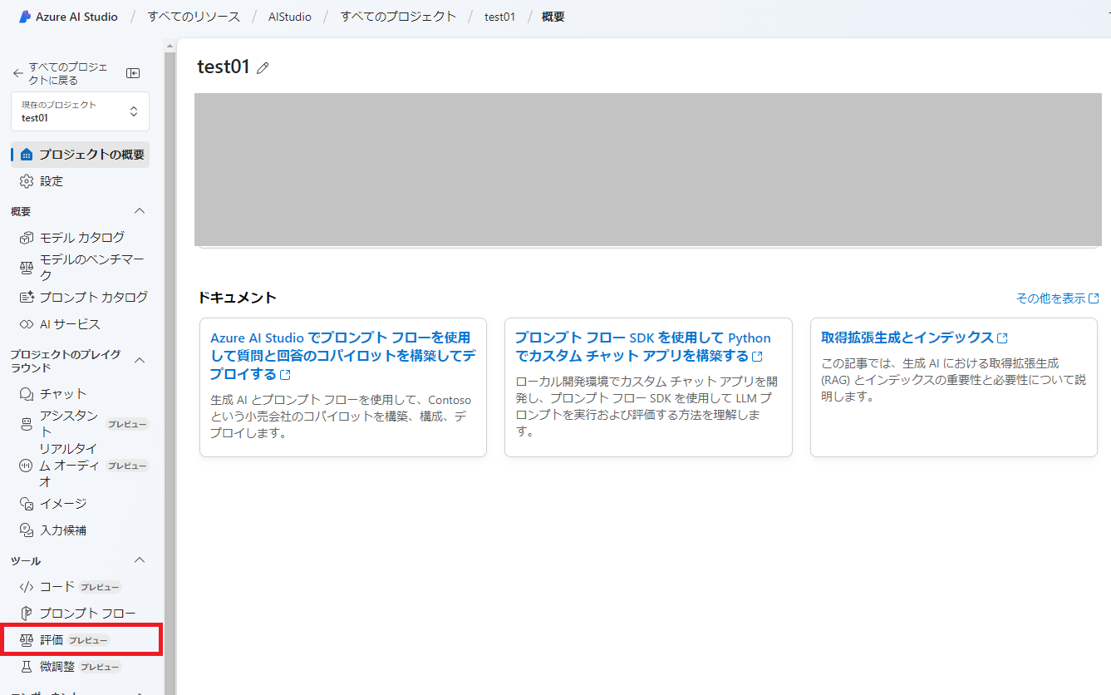The image size is (1111, 695).
Task: Click すべてのリソース breadcrumb
Action: point(194,17)
